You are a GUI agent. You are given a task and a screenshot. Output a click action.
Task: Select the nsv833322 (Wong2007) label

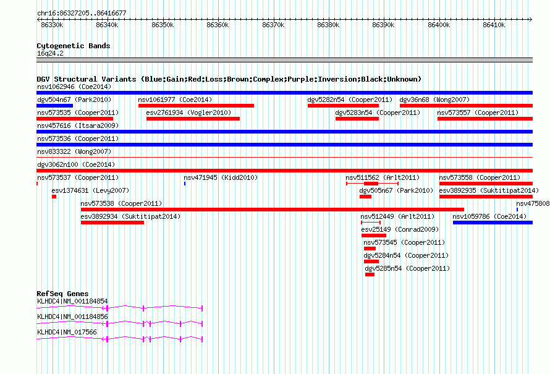[x=74, y=151]
